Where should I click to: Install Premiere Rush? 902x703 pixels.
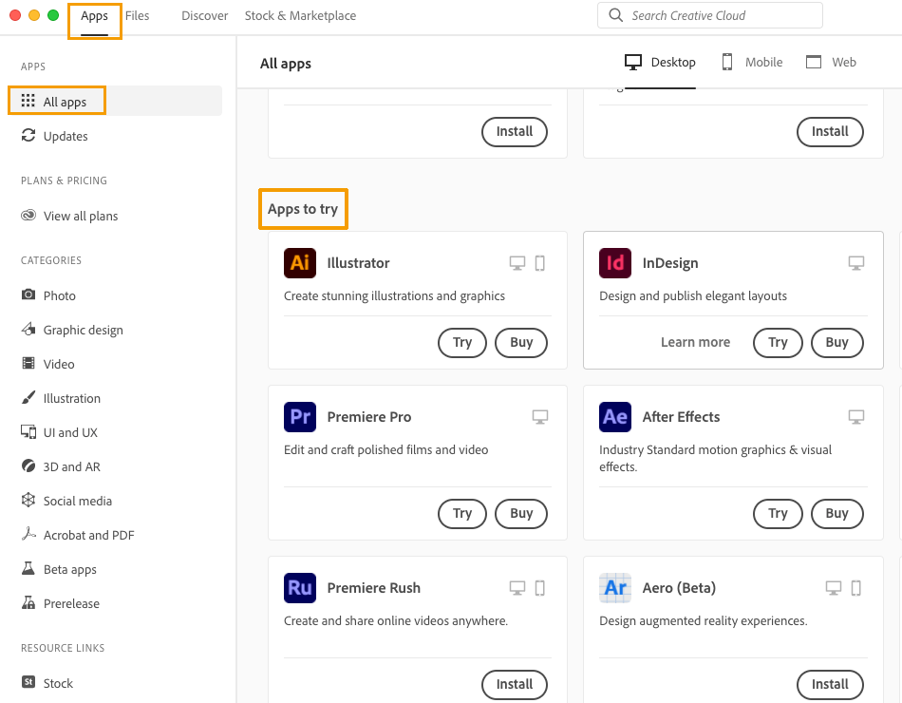(515, 685)
